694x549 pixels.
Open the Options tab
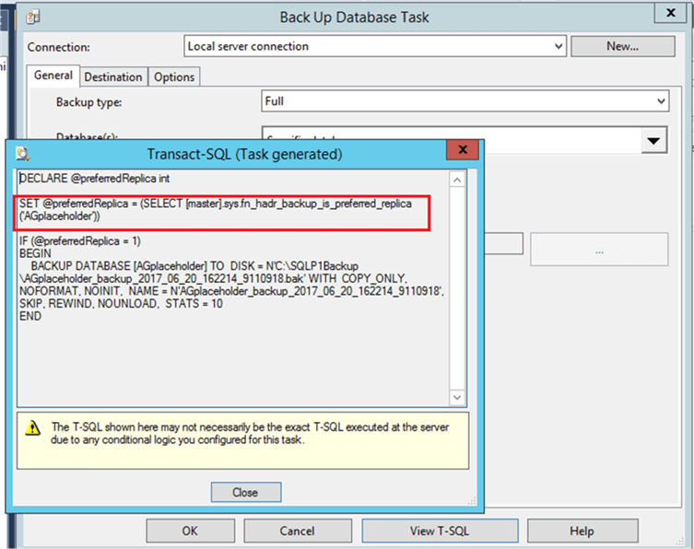[x=174, y=77]
